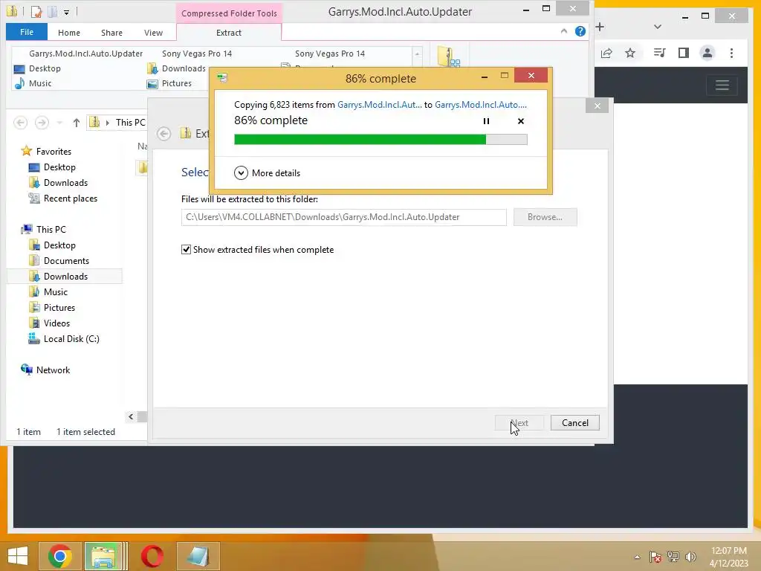Open source Garrys.Mod.Incl.Aut... link
The width and height of the screenshot is (761, 571).
[x=380, y=105]
